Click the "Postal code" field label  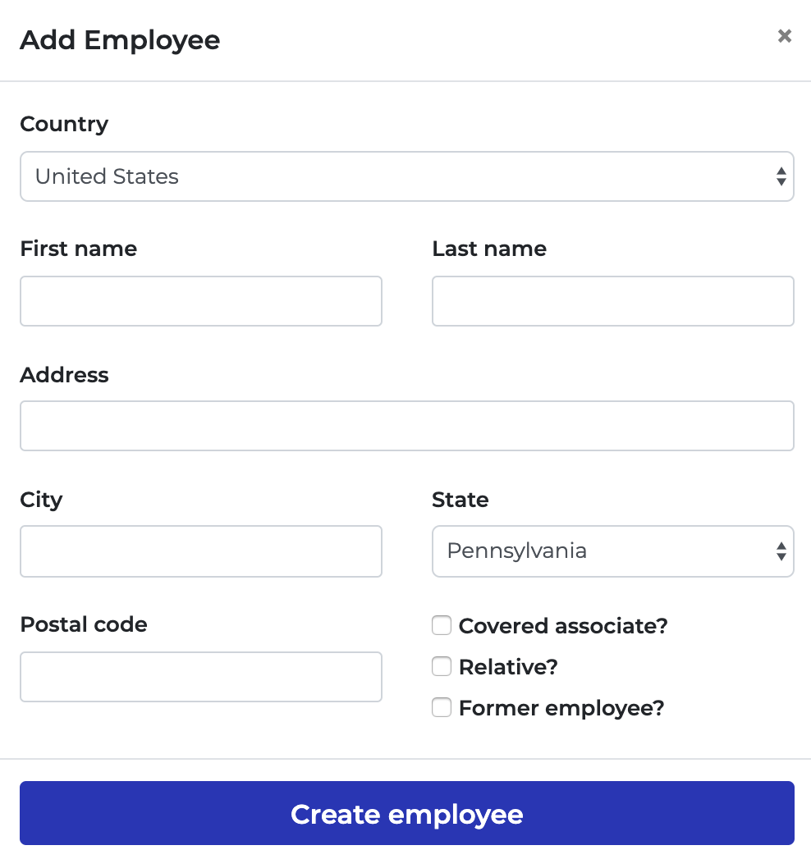(84, 624)
